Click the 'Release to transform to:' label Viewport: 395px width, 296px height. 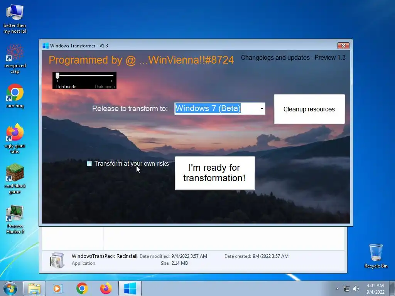tap(130, 108)
